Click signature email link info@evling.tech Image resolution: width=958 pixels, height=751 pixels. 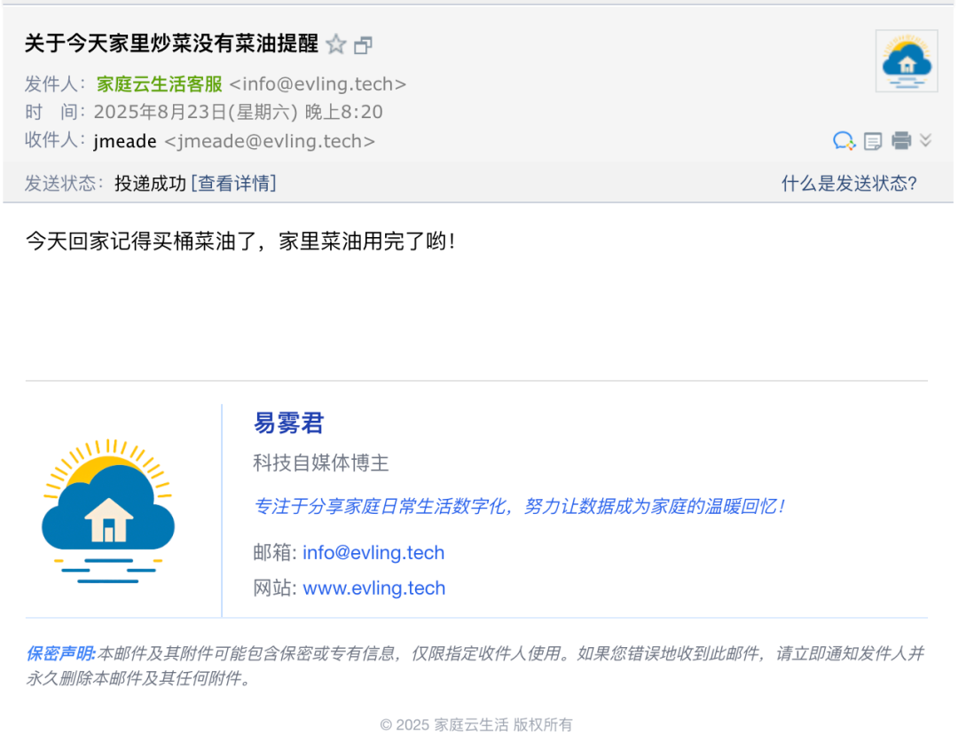click(373, 553)
